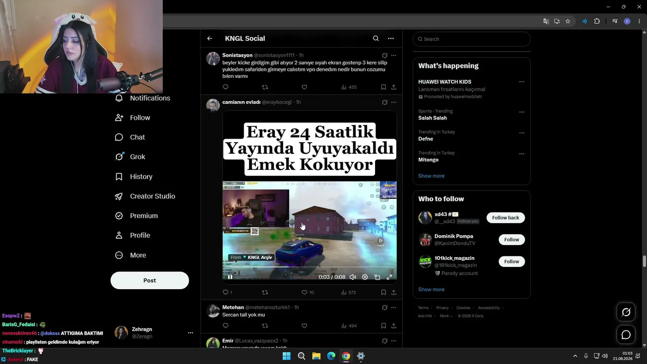
Task: Pause the playing video
Action: click(230, 277)
